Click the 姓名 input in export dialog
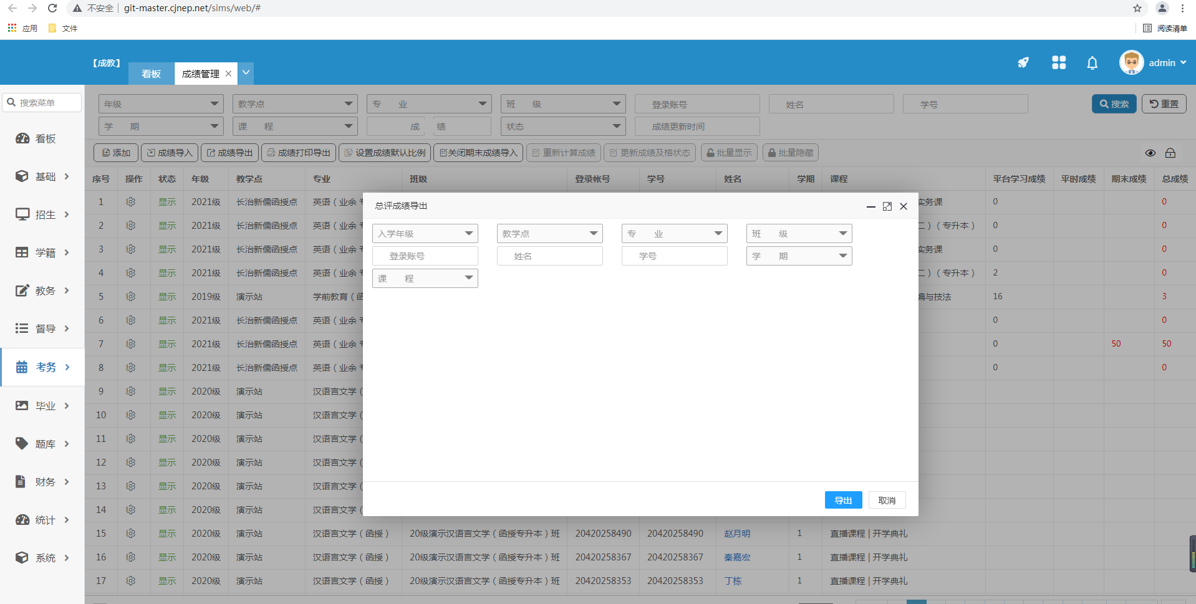1196x604 pixels. pos(549,256)
